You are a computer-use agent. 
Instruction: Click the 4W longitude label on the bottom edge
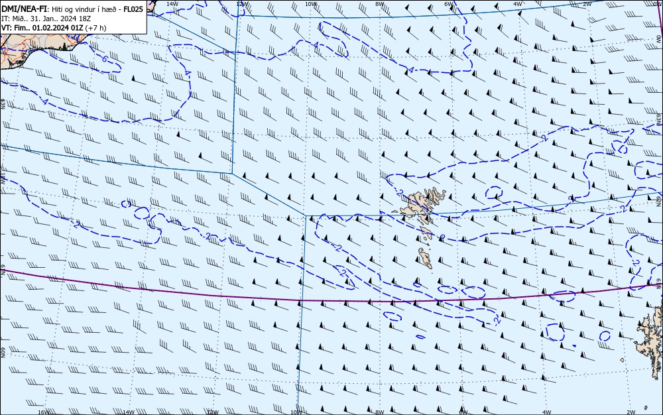547,412
